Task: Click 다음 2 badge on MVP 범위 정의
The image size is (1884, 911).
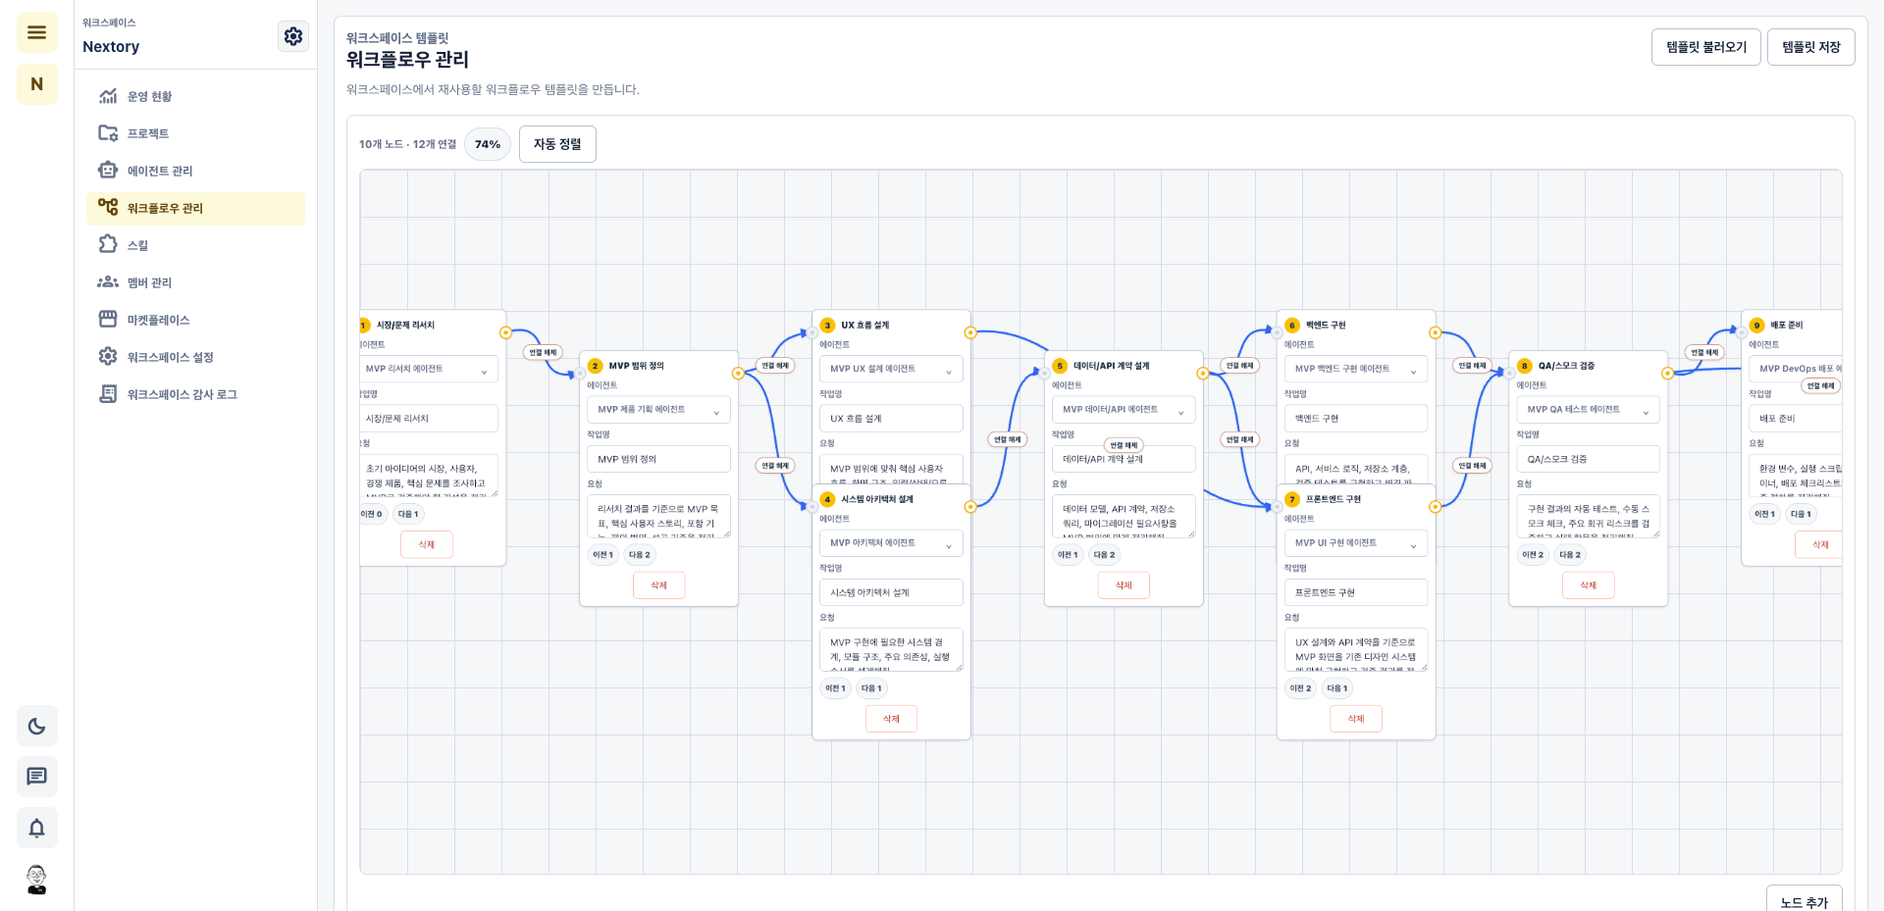Action: tap(640, 555)
